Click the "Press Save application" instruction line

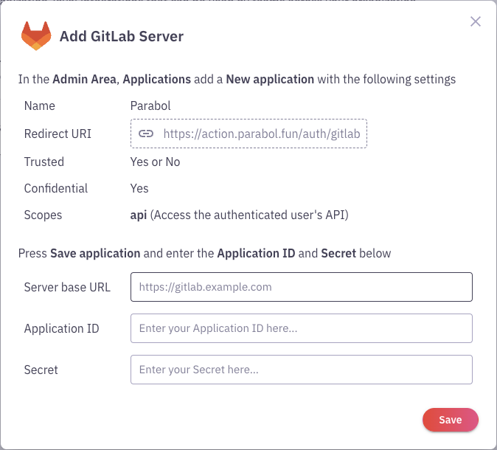tap(204, 253)
